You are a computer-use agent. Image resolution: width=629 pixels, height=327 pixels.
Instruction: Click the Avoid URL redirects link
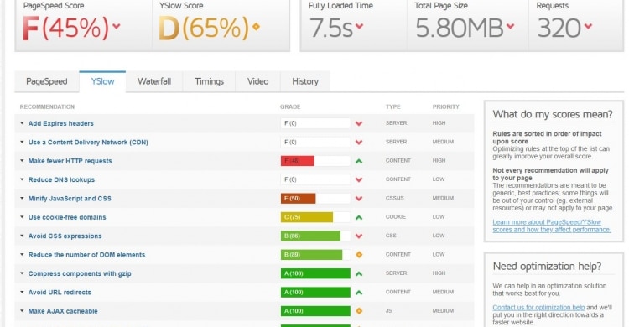pos(60,293)
